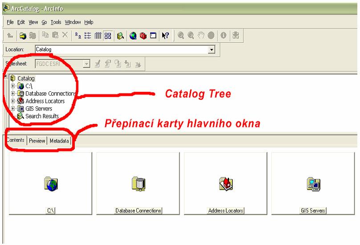
Task: Click the Up One Level toolbar icon
Action: click(10, 36)
